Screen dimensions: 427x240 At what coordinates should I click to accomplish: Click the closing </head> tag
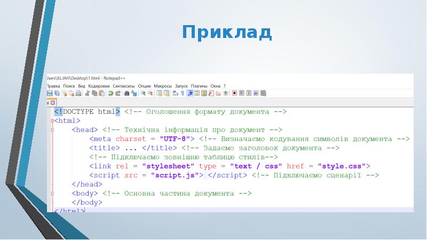coord(87,184)
